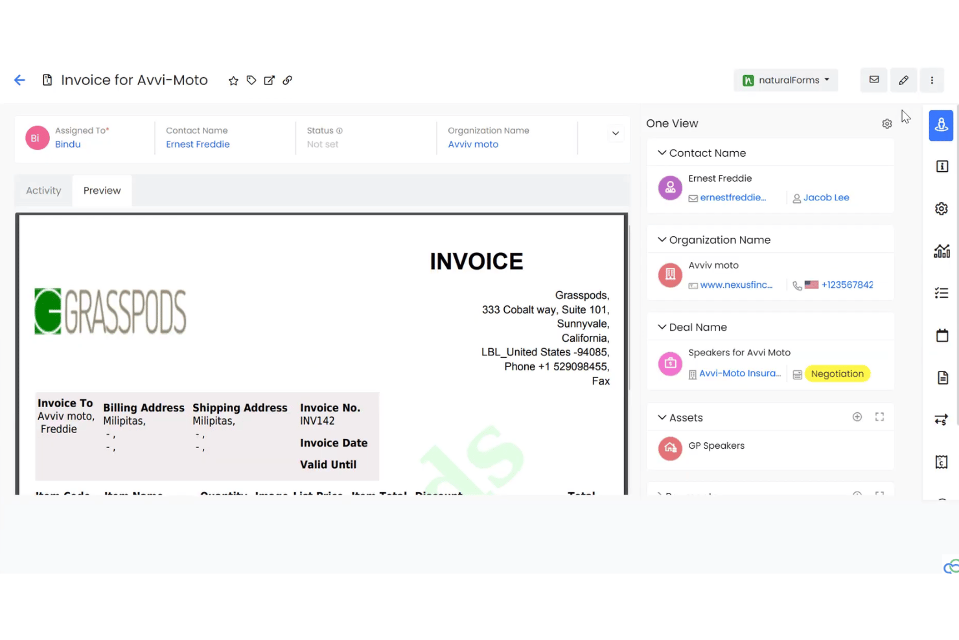The height and width of the screenshot is (640, 959).
Task: Open the analytics chart sidebar icon
Action: pyautogui.click(x=942, y=251)
